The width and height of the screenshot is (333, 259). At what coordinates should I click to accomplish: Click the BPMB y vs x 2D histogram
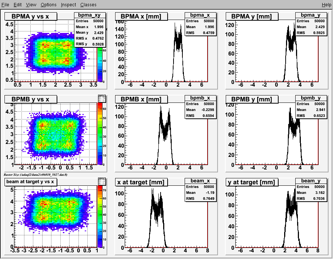click(x=55, y=134)
